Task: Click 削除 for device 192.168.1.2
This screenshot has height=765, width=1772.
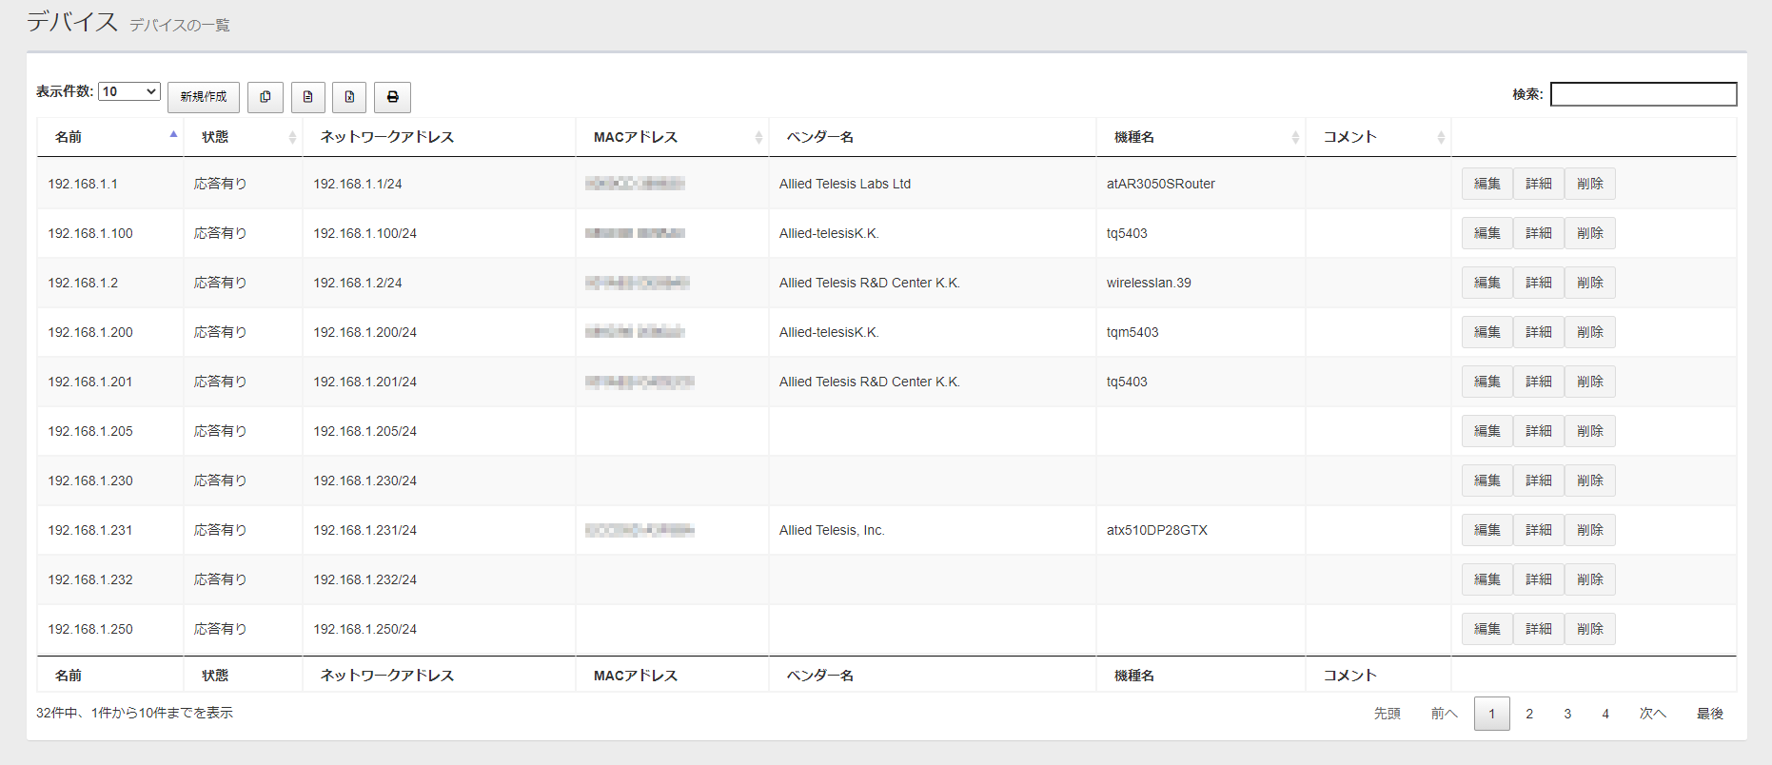Action: click(x=1589, y=283)
